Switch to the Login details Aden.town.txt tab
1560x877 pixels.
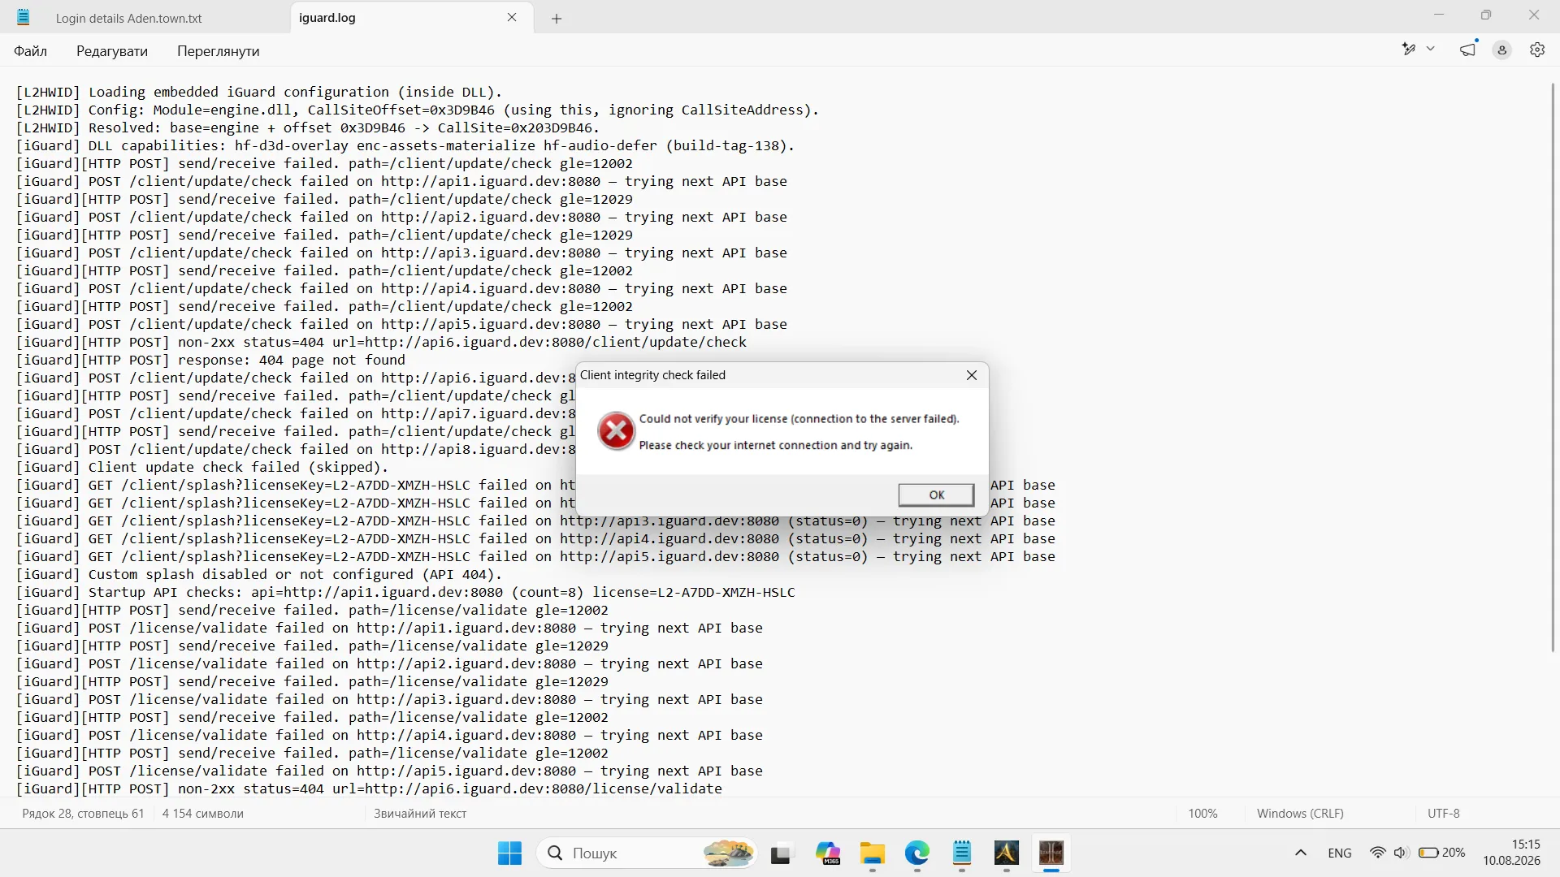[x=128, y=18]
